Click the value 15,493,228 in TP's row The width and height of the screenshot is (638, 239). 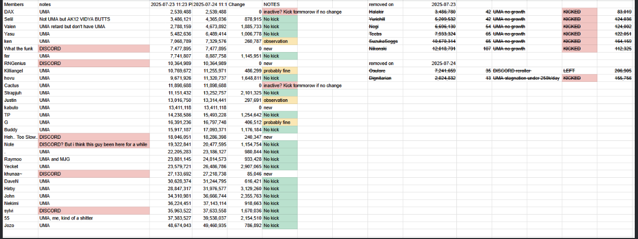(x=210, y=115)
